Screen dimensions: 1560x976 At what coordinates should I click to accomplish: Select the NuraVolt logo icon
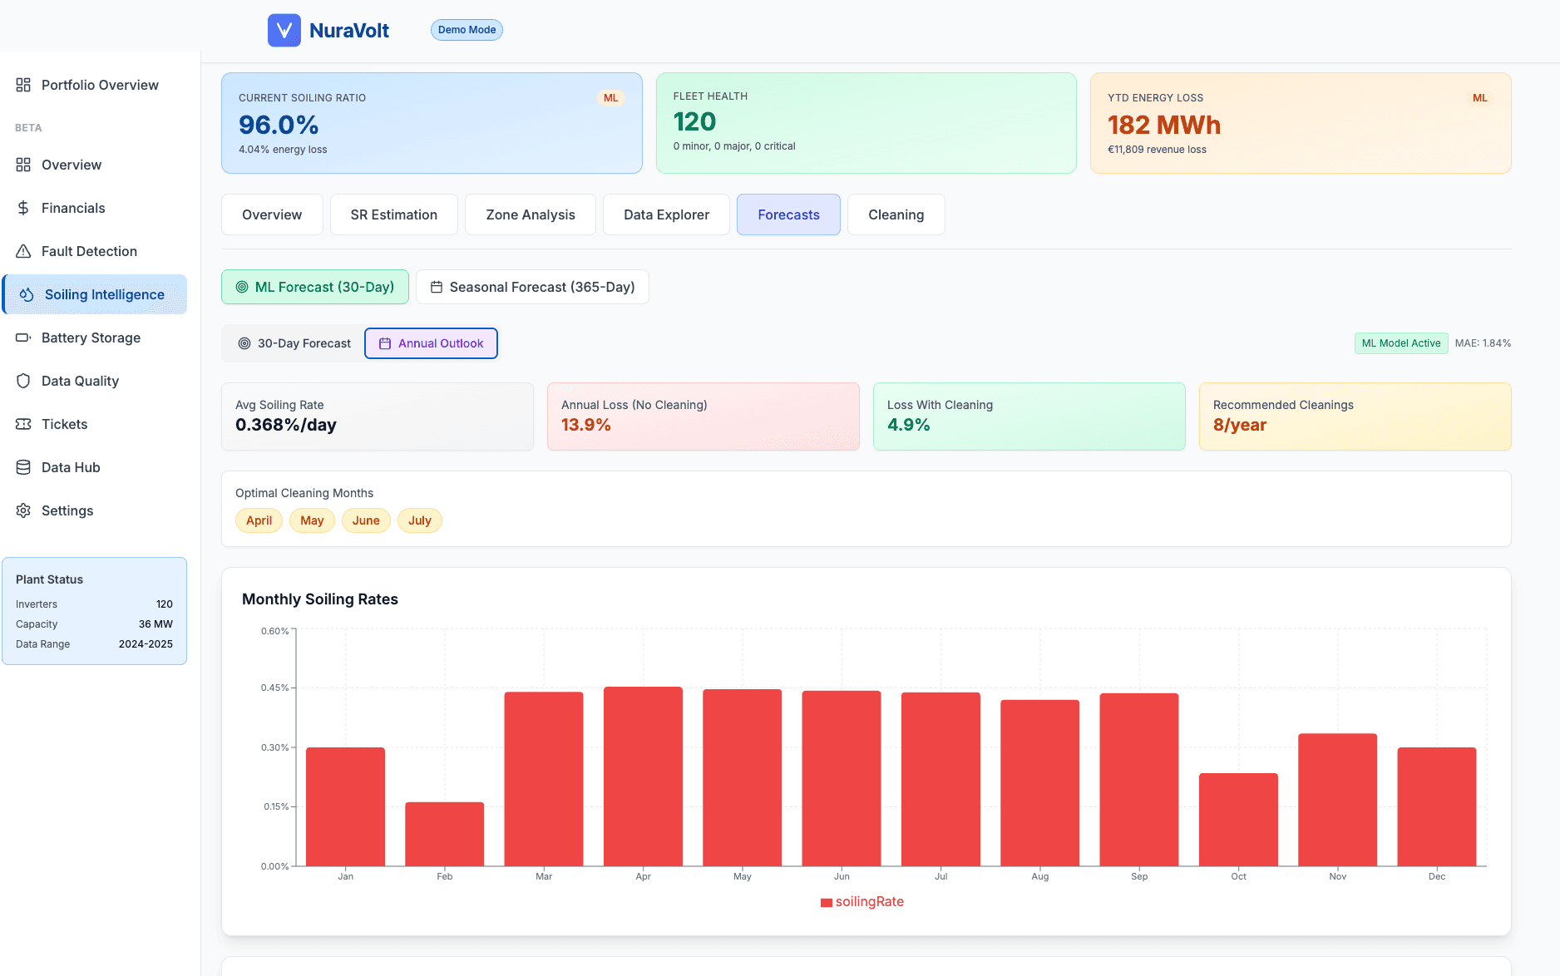[284, 30]
